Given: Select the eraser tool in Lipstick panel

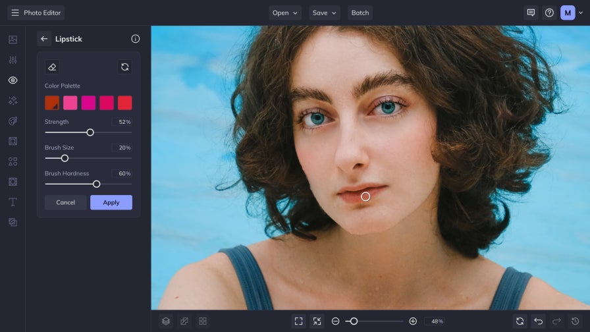Looking at the screenshot, I should point(53,67).
